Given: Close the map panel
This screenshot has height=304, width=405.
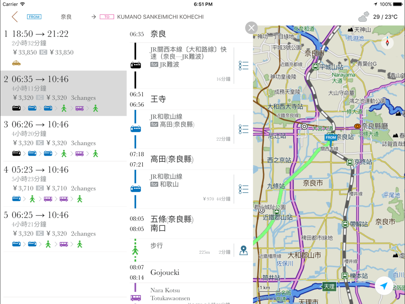Looking at the screenshot, I should (x=252, y=28).
